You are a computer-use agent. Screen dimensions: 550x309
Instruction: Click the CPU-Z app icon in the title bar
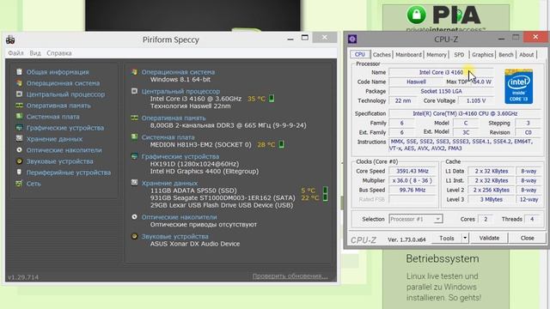click(x=352, y=39)
